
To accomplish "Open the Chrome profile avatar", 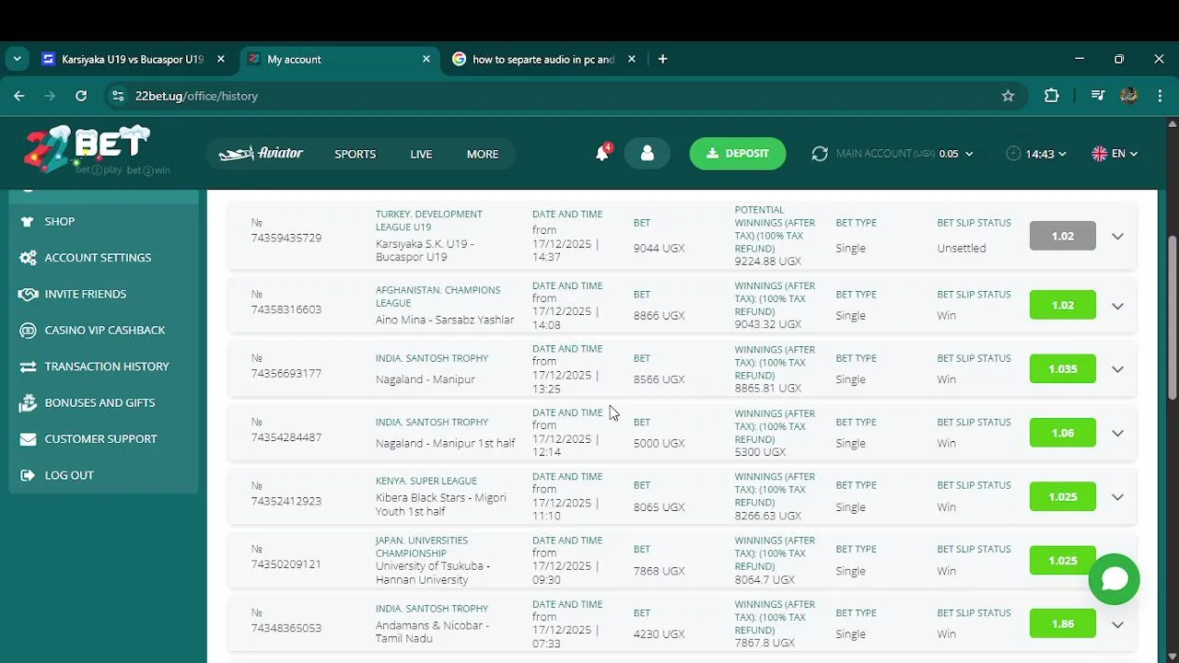I will (1129, 96).
